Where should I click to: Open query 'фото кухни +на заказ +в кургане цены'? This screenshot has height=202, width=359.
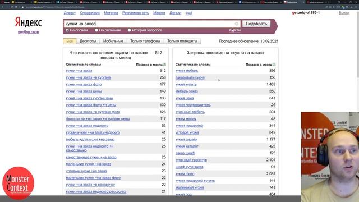point(98,119)
